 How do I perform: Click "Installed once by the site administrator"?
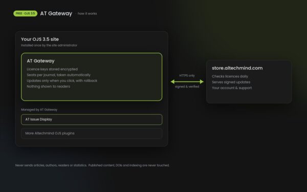(x=49, y=45)
